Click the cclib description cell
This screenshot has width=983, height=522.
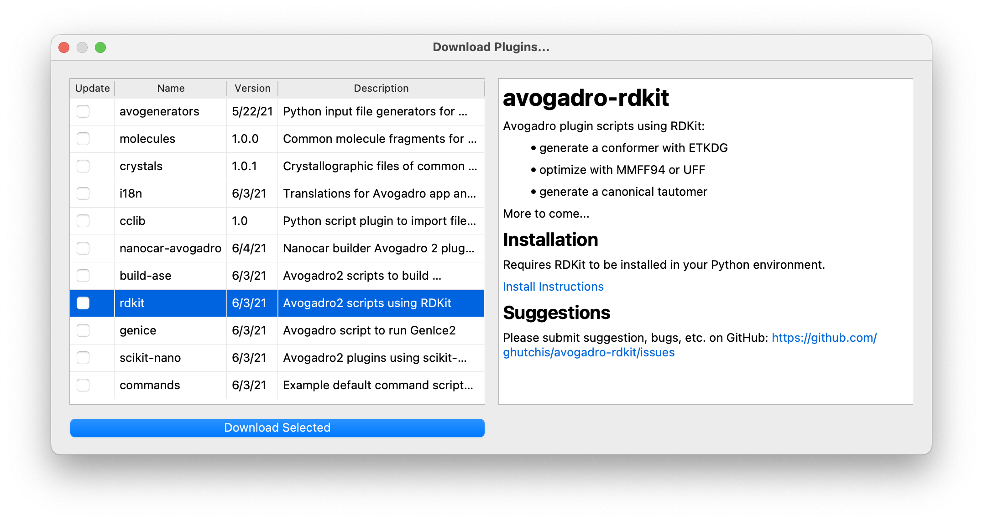[x=379, y=221]
